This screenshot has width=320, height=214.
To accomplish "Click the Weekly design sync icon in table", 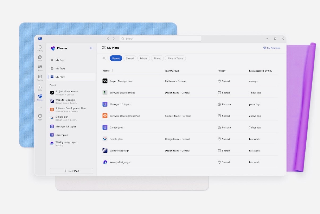I will (105, 162).
